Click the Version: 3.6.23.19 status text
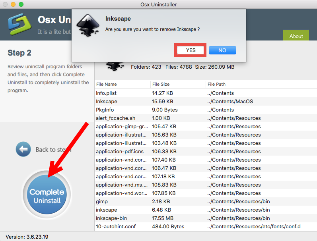The height and width of the screenshot is (241, 317). [27, 237]
